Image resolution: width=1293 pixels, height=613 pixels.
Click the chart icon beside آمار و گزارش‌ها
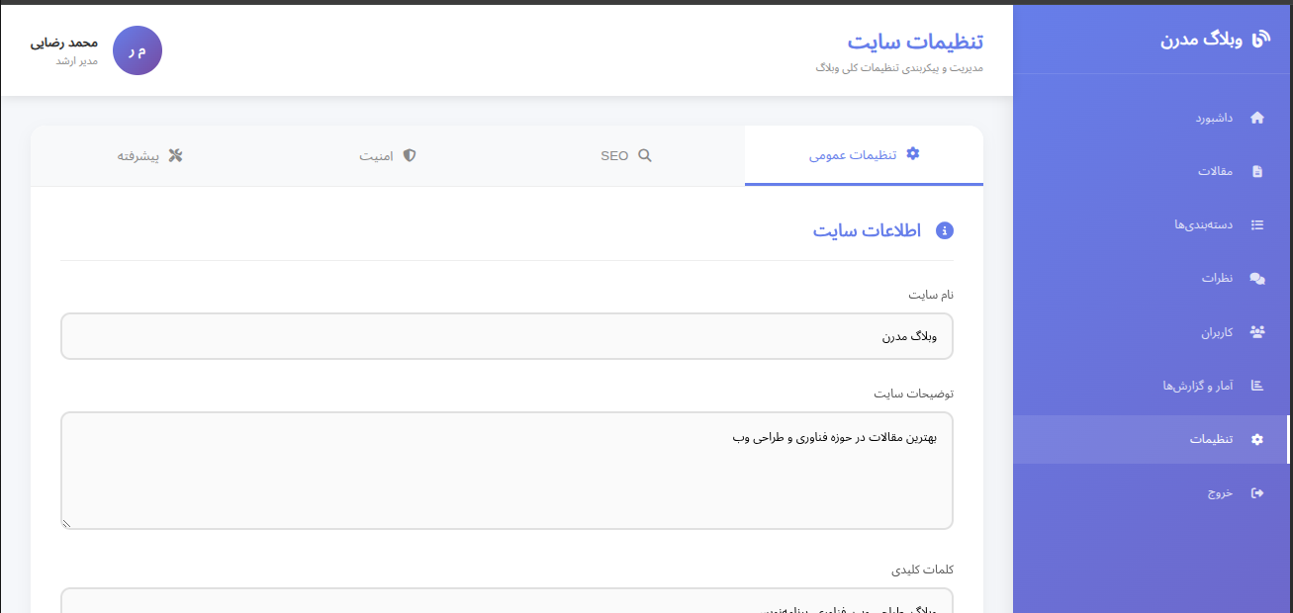(1257, 386)
